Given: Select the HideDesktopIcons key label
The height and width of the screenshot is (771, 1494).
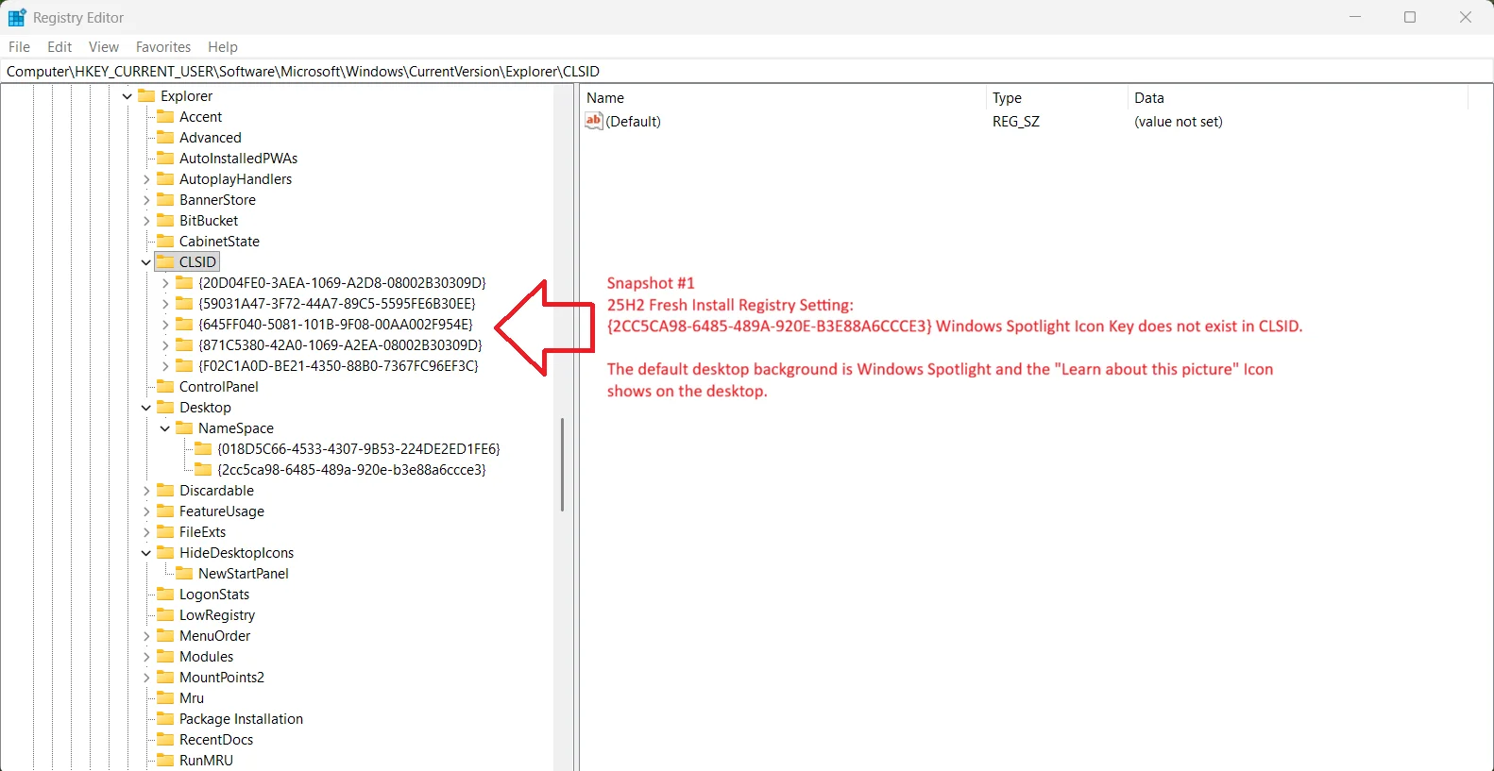Looking at the screenshot, I should (x=237, y=553).
